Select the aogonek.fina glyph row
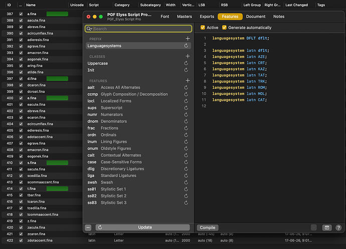The width and height of the screenshot is (346, 249). 42,59
